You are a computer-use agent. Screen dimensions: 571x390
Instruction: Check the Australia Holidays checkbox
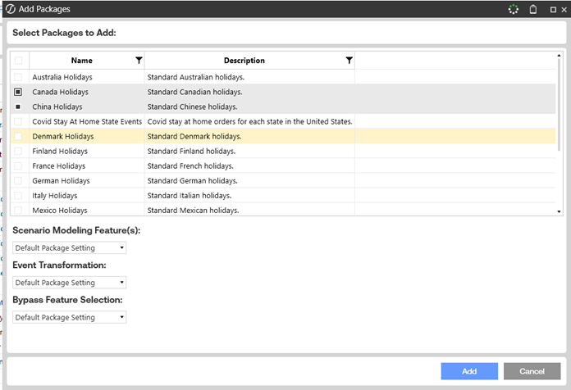pyautogui.click(x=18, y=77)
